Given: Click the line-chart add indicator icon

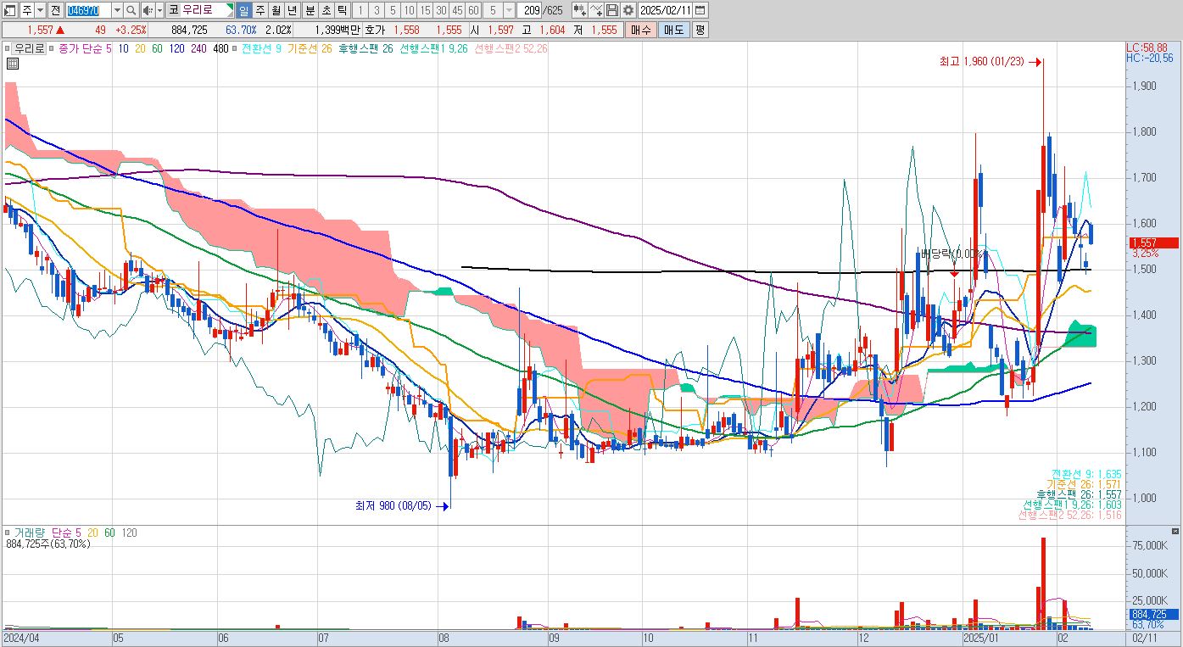Looking at the screenshot, I should coord(596,10).
